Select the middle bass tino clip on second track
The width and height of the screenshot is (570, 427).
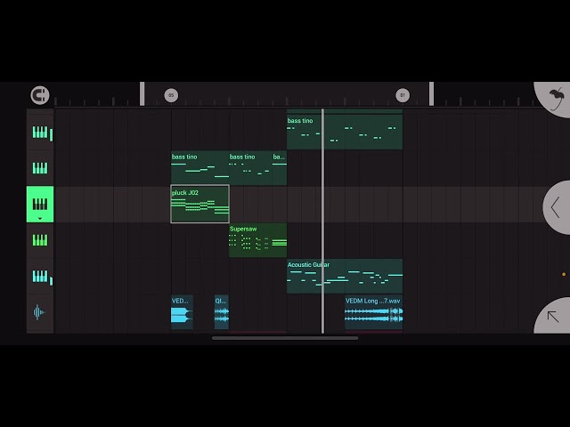click(x=250, y=168)
